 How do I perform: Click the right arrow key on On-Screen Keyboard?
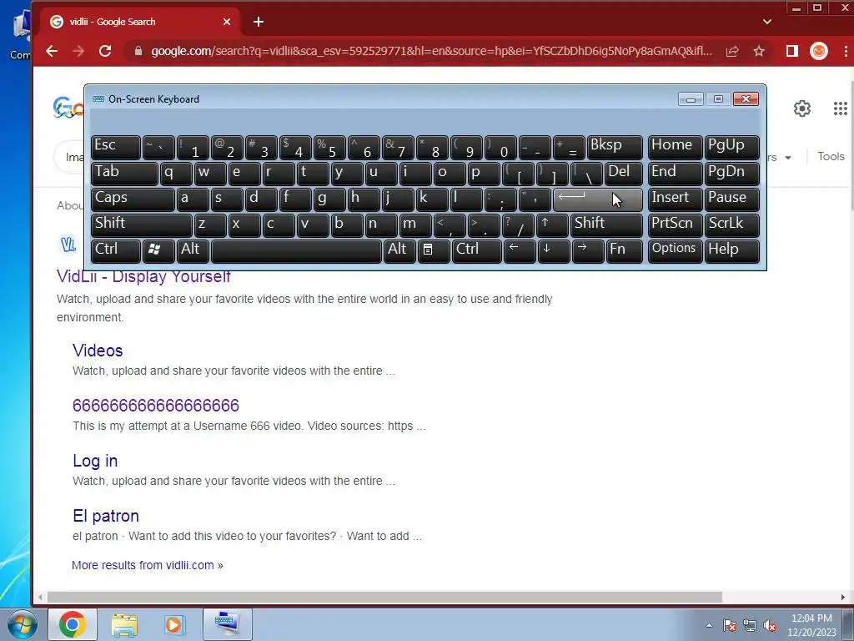(x=588, y=250)
